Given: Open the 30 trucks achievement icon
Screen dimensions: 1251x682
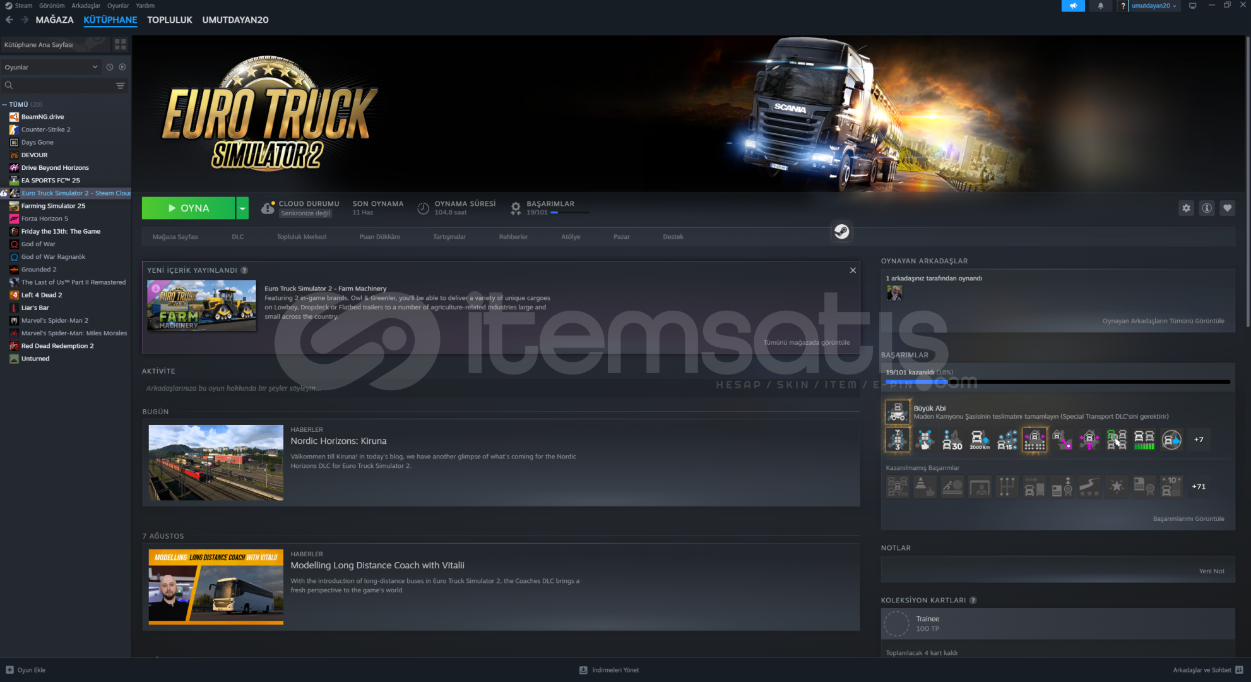Looking at the screenshot, I should pyautogui.click(x=952, y=440).
